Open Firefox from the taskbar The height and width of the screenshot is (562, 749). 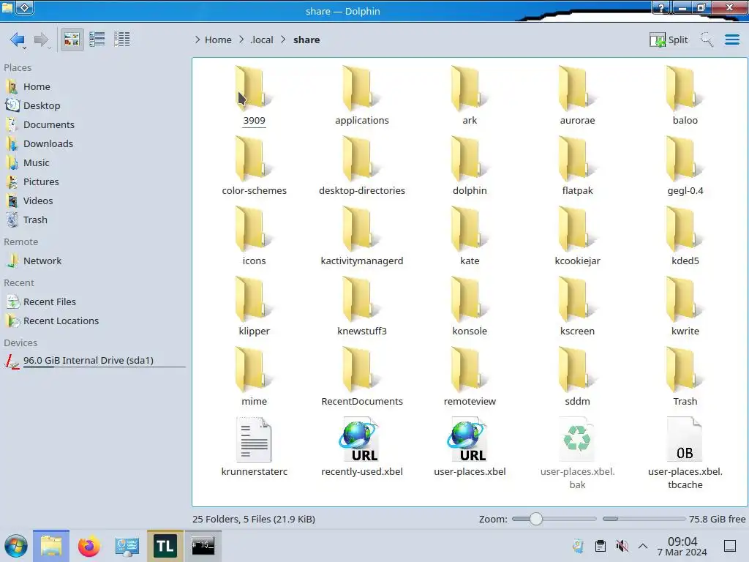point(89,546)
